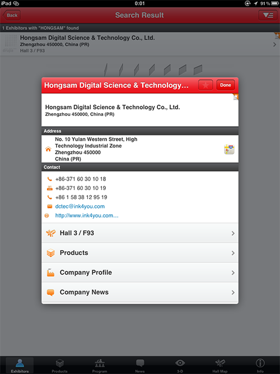
Task: Tap chevron on the background search result row
Action: [274, 44]
